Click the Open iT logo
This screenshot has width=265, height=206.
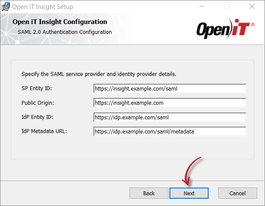point(225,29)
